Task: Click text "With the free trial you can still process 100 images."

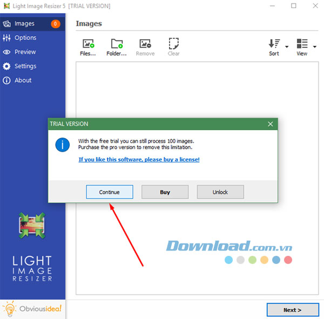Action: tap(136, 141)
